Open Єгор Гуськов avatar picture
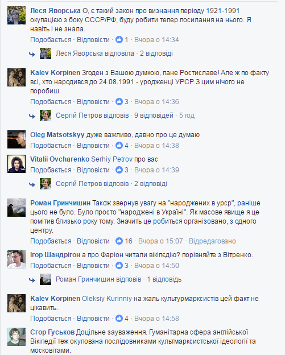 [16, 337]
